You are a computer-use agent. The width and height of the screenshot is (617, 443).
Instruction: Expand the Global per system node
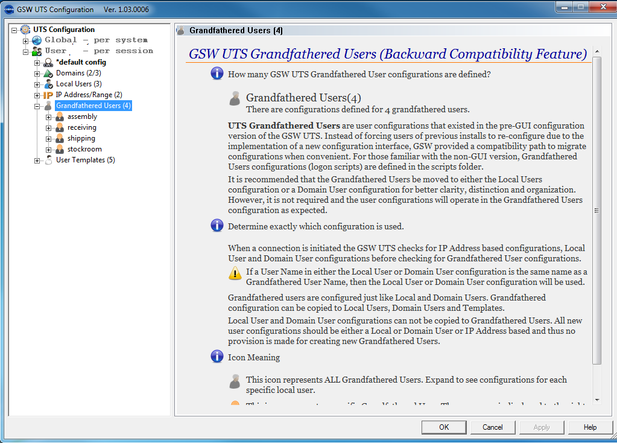click(25, 41)
